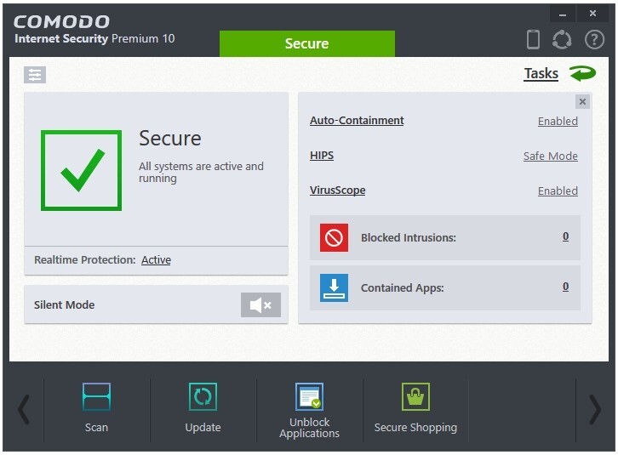Open the mobile device icon in header

click(x=533, y=39)
